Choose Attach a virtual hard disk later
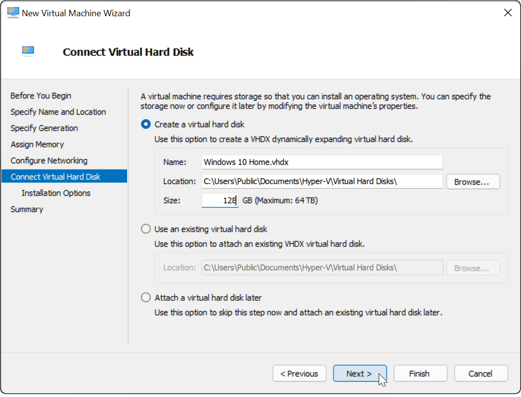Viewport: 521px width, 397px height. click(x=146, y=297)
